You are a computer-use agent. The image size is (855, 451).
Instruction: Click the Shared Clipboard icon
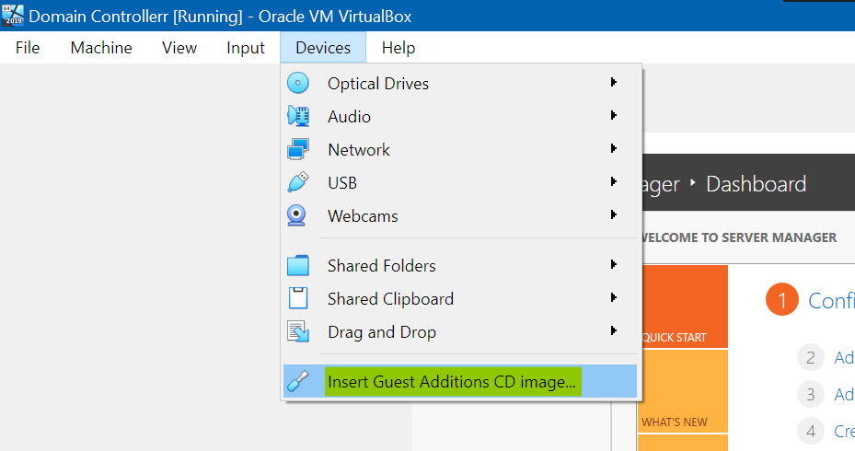298,298
